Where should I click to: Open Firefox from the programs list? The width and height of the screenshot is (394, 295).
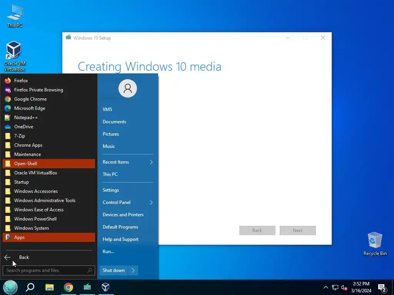49,81
